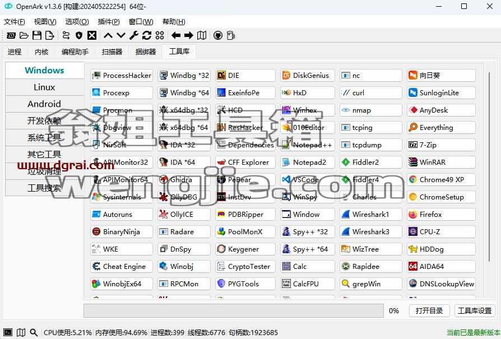Open Everything search tool

[x=441, y=128]
